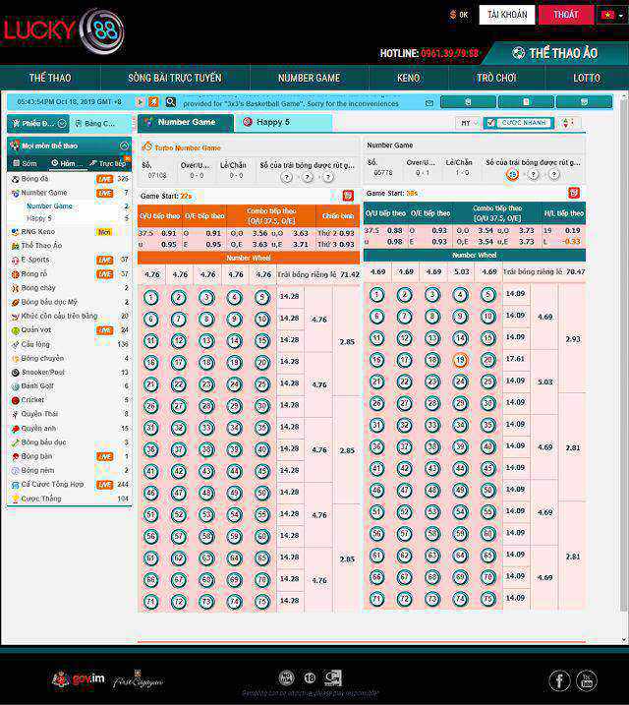Click the LIVE badge next to Bóng bàn

[x=105, y=457]
